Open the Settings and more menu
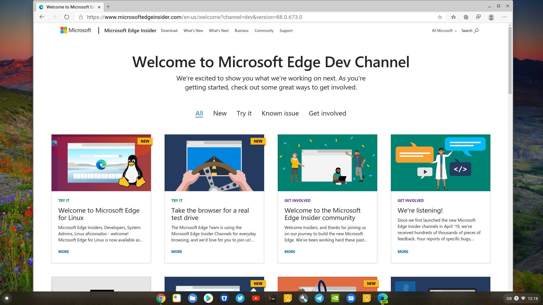This screenshot has width=543, height=305. click(x=504, y=17)
